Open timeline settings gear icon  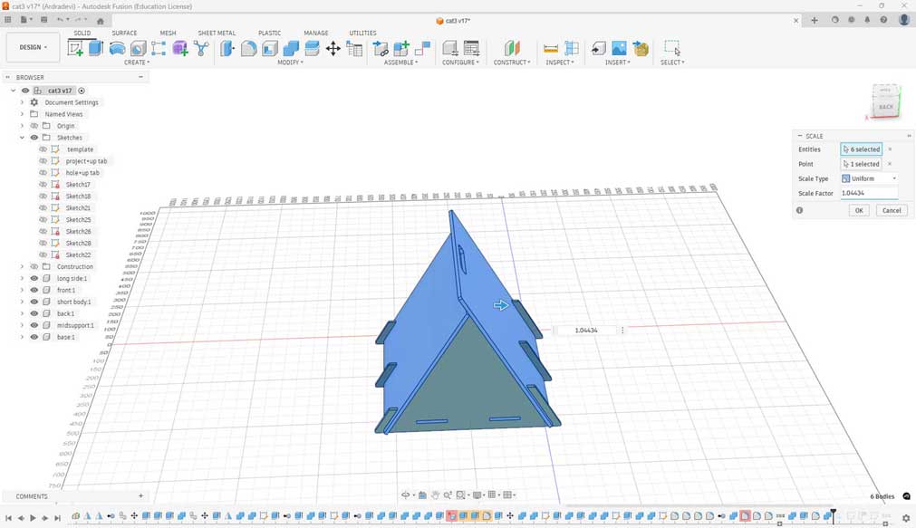[906, 517]
